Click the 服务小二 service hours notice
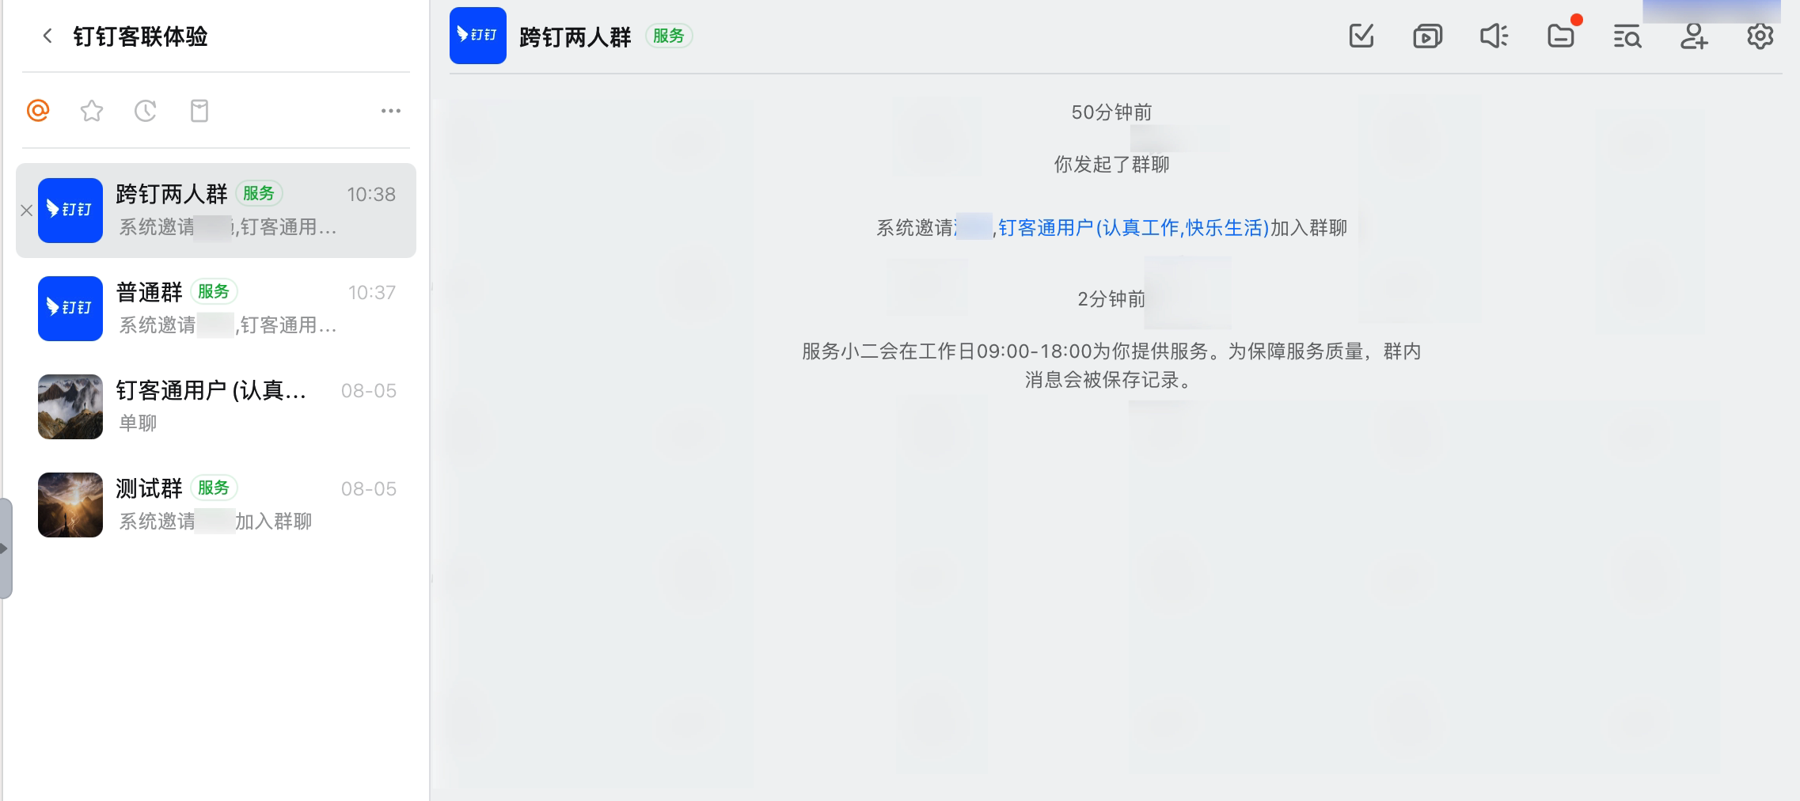 pos(1111,366)
